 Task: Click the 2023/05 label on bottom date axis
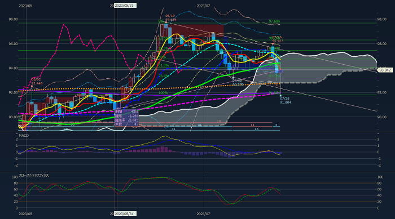25,214
